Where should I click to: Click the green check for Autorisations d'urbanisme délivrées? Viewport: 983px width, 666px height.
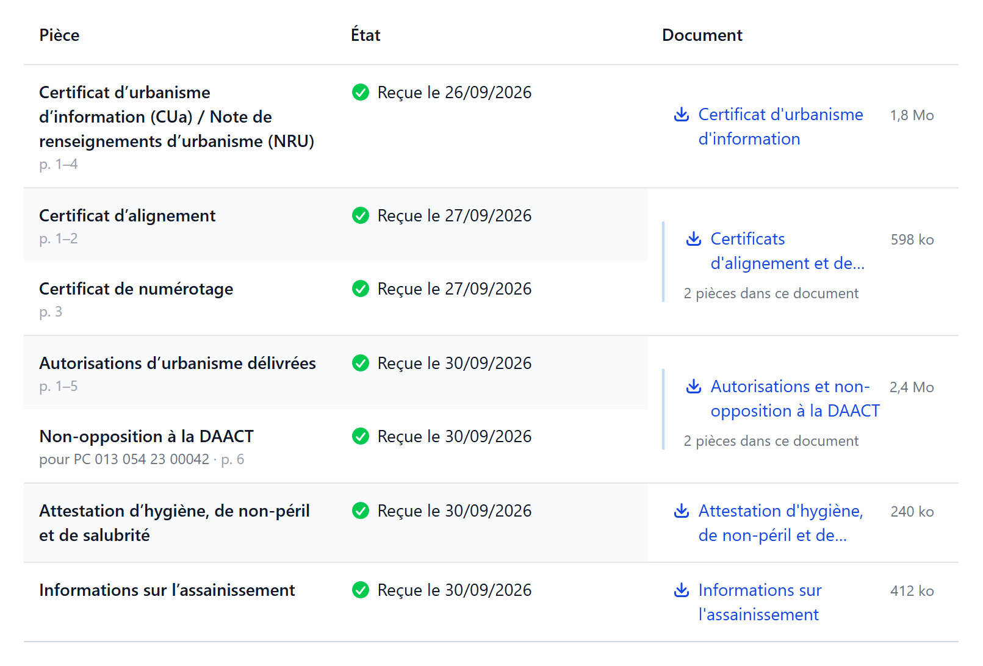pos(361,363)
